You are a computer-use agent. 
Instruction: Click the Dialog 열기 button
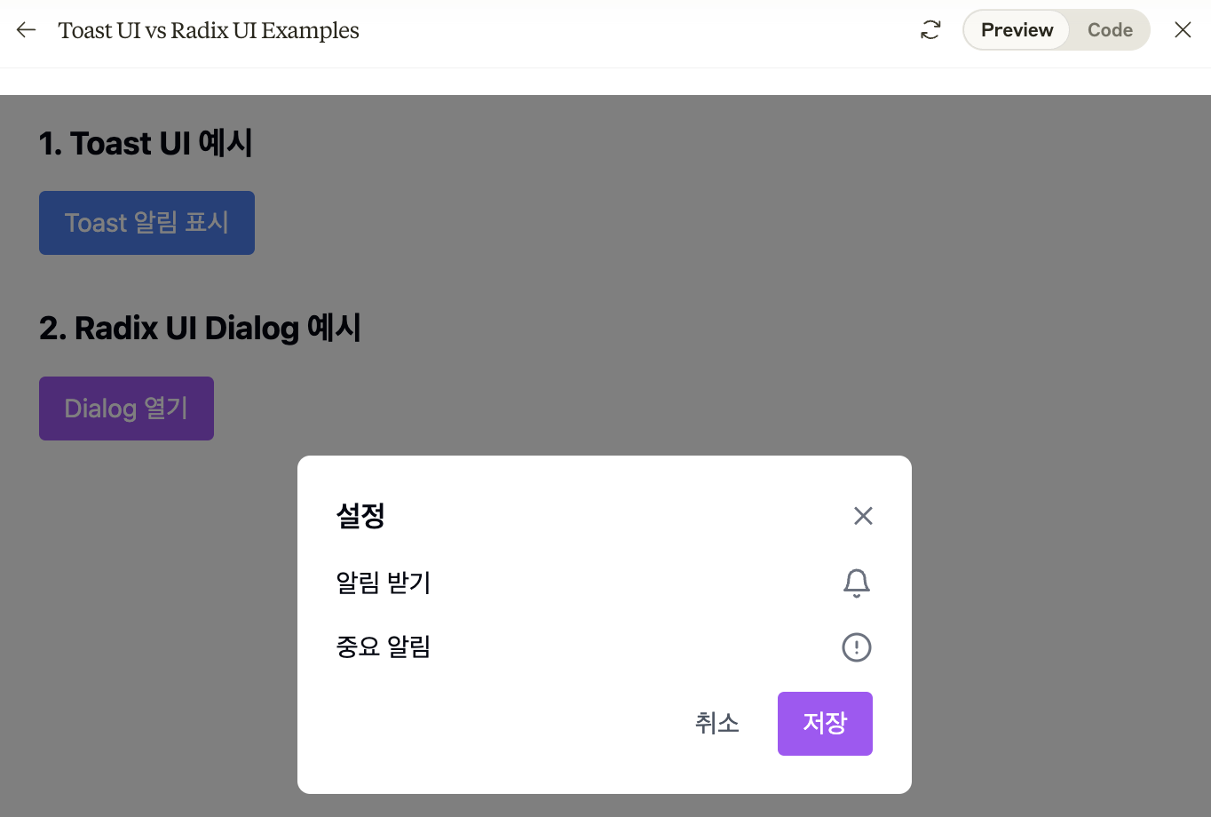(126, 408)
